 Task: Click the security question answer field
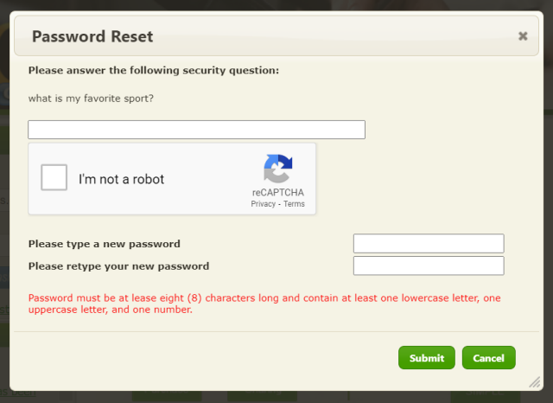click(196, 130)
